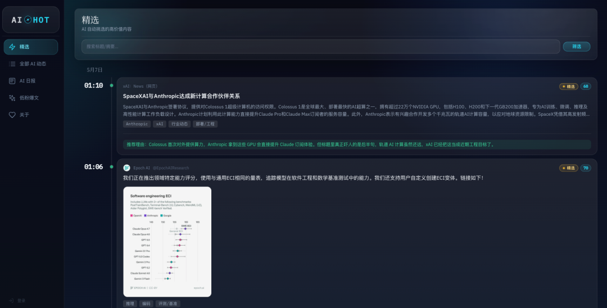
Task: Click the subtitle AI 自动挑选的高价值内容
Action: pyautogui.click(x=106, y=29)
